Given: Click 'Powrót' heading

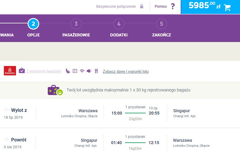Looking at the screenshot, I should 19,140.
